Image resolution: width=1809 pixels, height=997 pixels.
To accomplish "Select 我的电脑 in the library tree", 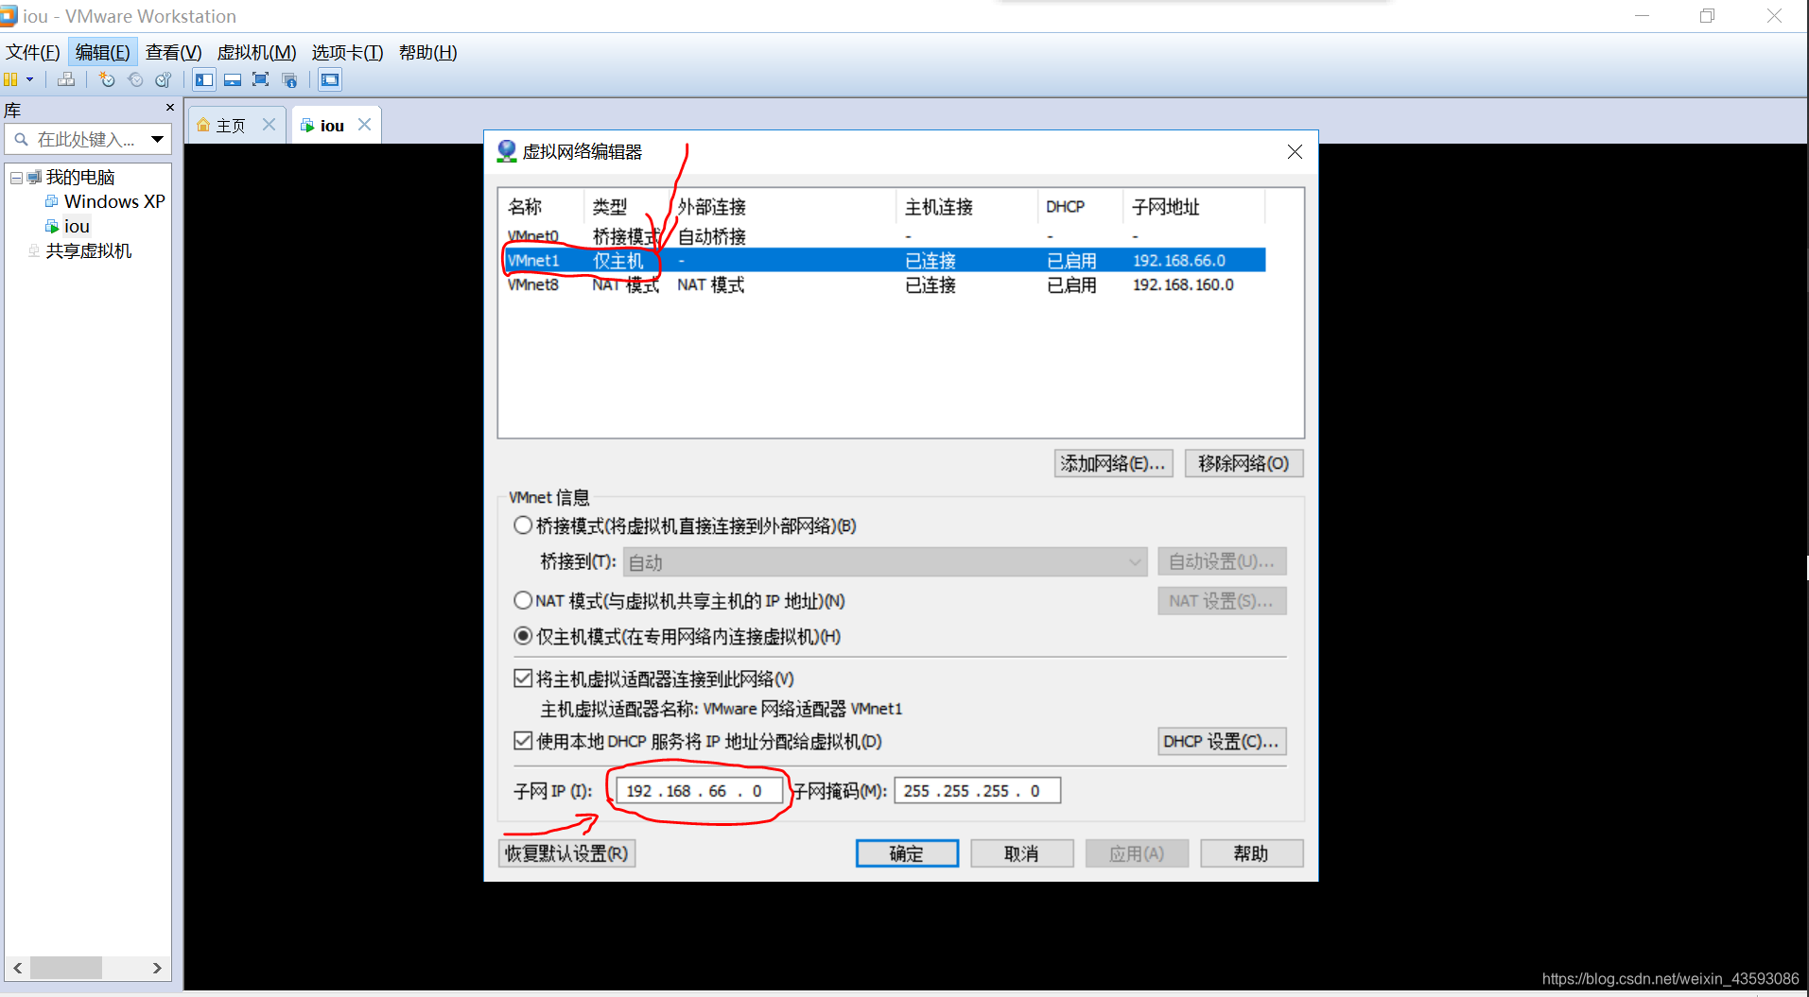I will (80, 178).
